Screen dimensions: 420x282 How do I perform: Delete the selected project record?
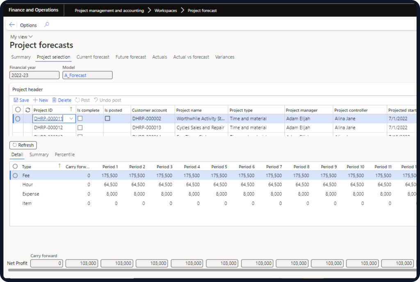tap(62, 100)
